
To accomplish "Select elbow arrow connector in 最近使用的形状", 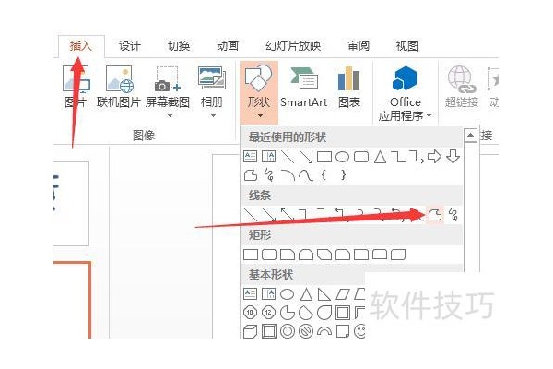I will [x=417, y=157].
